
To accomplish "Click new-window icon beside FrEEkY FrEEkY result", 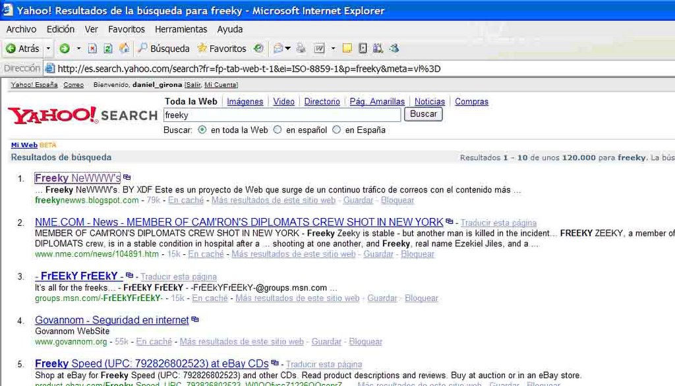I will coord(129,275).
